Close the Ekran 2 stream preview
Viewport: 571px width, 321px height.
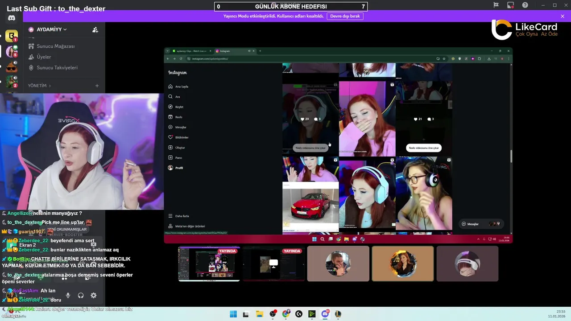click(x=94, y=244)
